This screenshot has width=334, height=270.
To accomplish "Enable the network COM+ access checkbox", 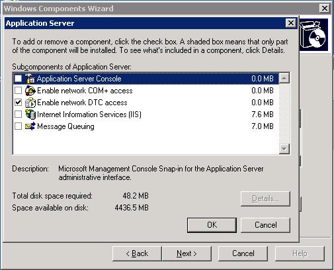I will (x=18, y=90).
